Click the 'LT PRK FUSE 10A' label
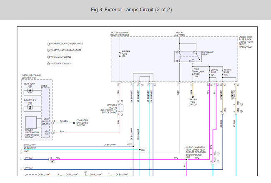This screenshot has height=183, width=271. click(214, 72)
